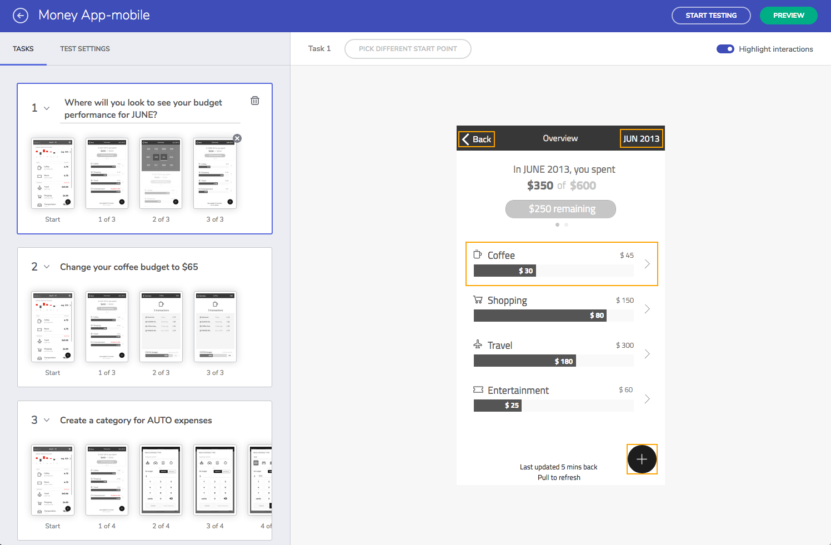Screen dimensions: 831x545
Task: Select task 2 thumbnail labeled 3 of 3
Action: coord(215,327)
